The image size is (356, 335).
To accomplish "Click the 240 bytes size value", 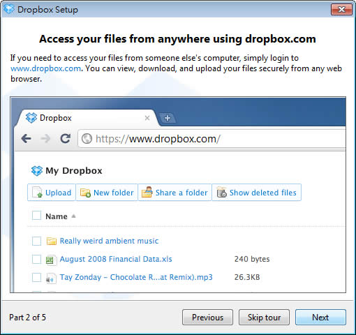I will tap(252, 259).
